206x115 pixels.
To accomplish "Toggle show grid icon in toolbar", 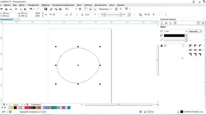I will [x=90, y=9].
